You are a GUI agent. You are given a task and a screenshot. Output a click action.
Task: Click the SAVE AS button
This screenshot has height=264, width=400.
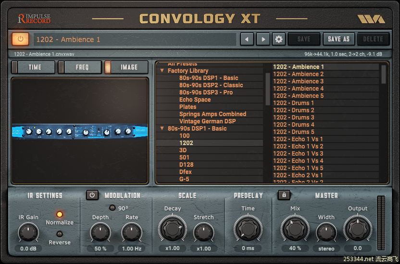pyautogui.click(x=339, y=39)
